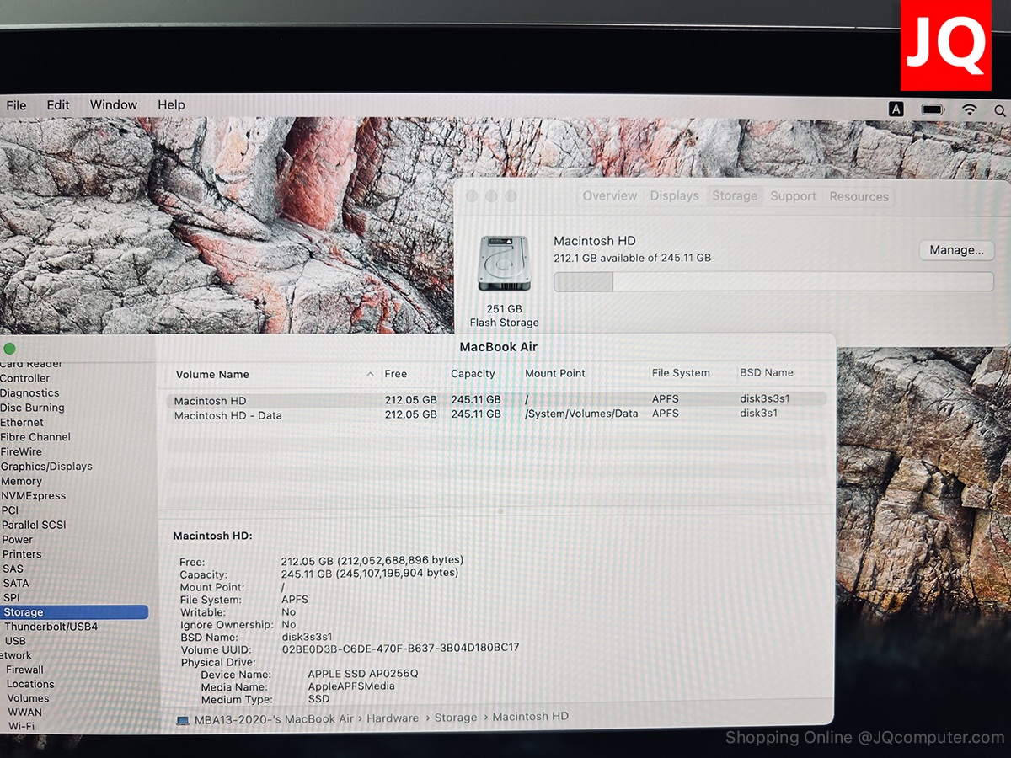Select the Macintosh HD volume row
The image size is (1011, 758).
tap(496, 400)
